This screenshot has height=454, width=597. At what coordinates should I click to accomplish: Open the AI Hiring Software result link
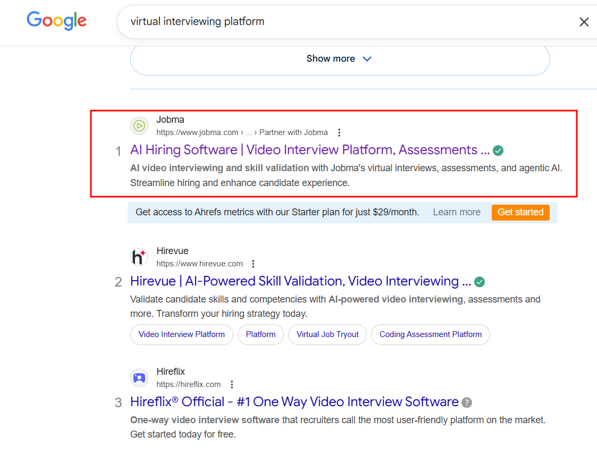point(307,150)
